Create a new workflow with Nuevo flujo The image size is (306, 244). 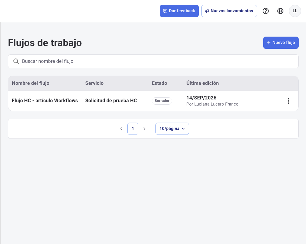[281, 43]
